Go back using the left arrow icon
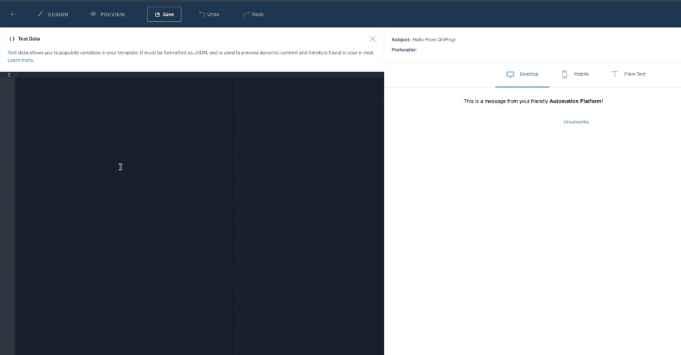This screenshot has width=681, height=355. [13, 15]
